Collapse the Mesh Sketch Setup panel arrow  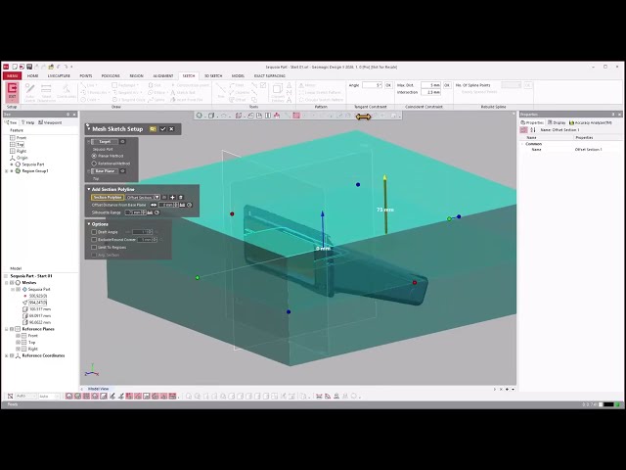point(88,128)
